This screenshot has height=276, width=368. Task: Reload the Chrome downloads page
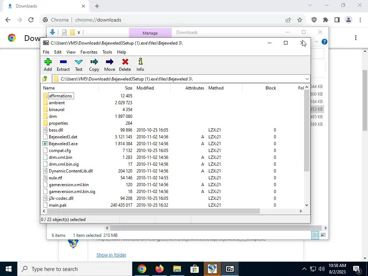pos(31,20)
